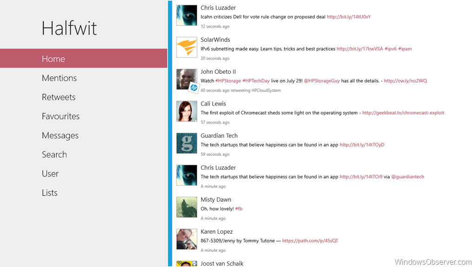
Task: Open link http://bit.ly/14tTOi9
Action: click(x=361, y=177)
